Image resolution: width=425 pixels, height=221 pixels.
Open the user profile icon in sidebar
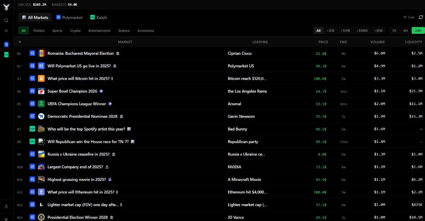6,207
